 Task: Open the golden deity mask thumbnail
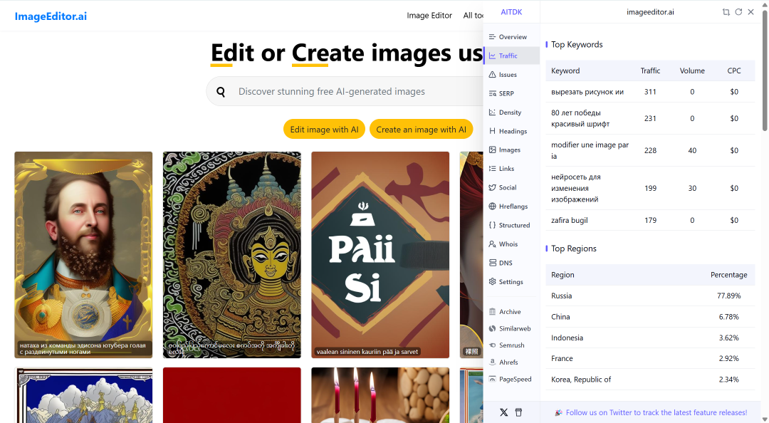[232, 255]
